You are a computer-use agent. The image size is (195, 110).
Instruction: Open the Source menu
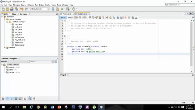[24, 5]
